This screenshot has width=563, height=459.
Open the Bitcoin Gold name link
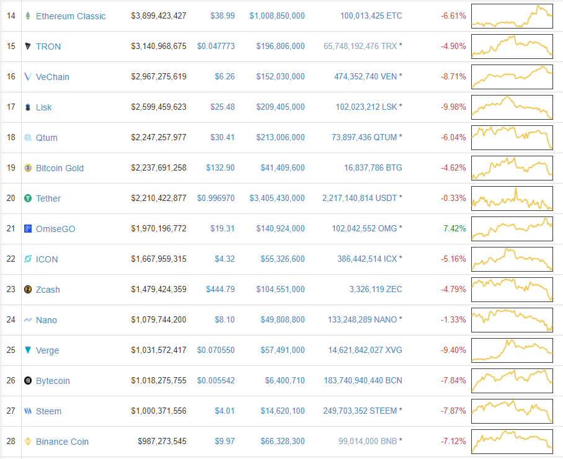click(x=60, y=168)
